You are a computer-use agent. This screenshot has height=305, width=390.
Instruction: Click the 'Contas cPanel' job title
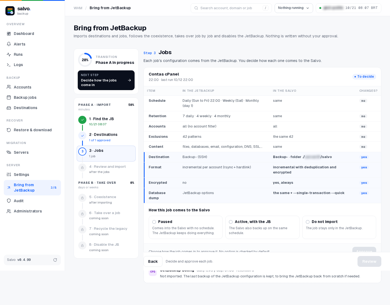164,74
